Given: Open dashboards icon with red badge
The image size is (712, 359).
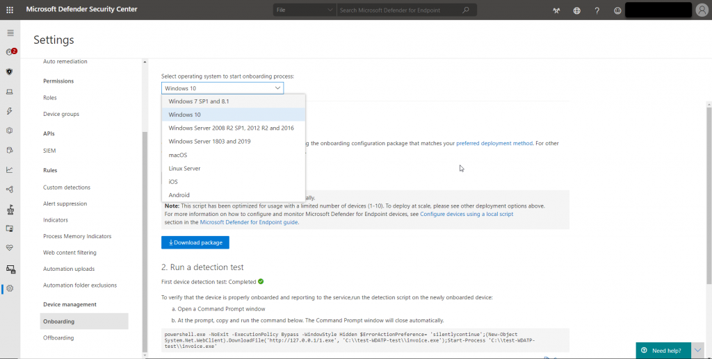Looking at the screenshot, I should coord(10,52).
